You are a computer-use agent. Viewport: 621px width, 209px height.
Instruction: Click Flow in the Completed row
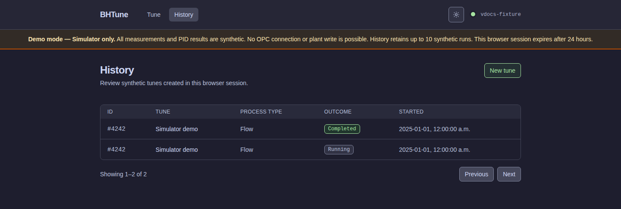(247, 129)
